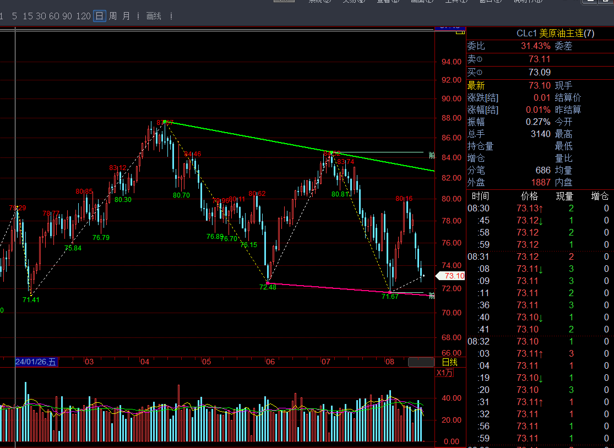This screenshot has height=448, width=614.
Task: Click the CLc1 美原油主连(7) title
Action: tap(555, 34)
